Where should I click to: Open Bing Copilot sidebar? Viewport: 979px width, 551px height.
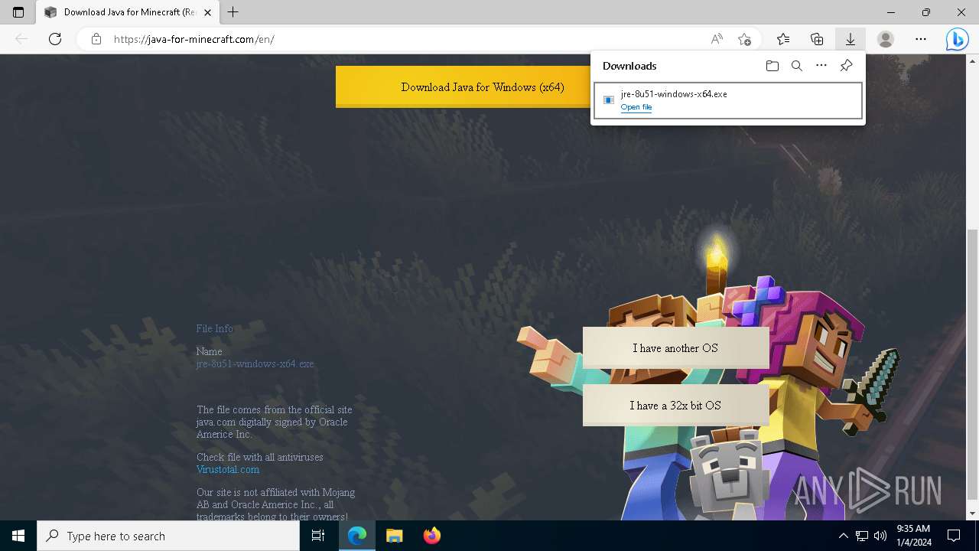957,39
